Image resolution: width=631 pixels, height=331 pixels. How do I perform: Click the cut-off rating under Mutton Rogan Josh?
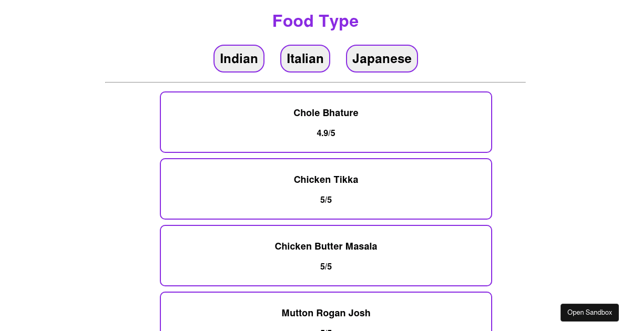point(326,330)
